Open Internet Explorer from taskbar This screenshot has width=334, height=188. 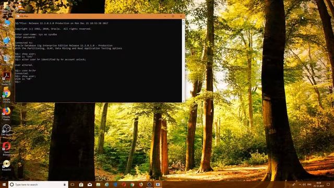point(106,184)
